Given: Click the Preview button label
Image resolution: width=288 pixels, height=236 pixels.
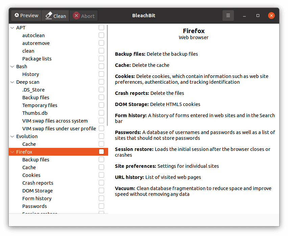Looking at the screenshot, I should [29, 16].
